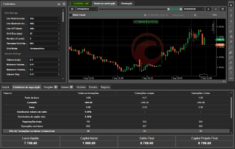Select the Text tool with T icon
Screen dimensions: 235x149
coord(231,73)
